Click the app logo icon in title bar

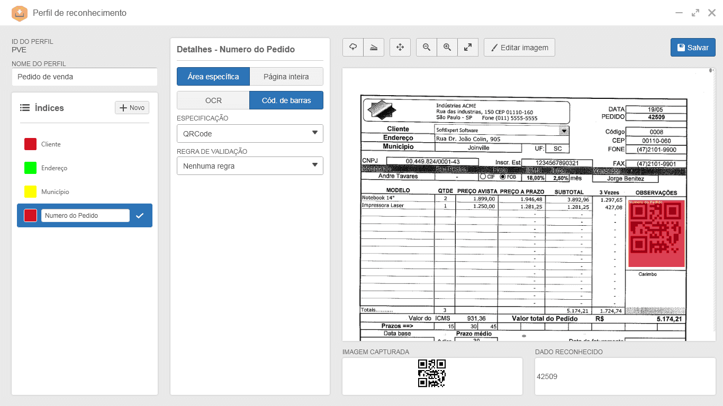click(x=20, y=13)
